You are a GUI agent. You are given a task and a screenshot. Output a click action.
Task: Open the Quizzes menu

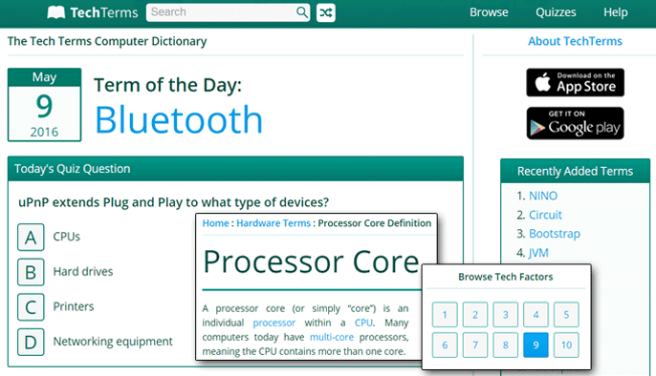pyautogui.click(x=556, y=12)
